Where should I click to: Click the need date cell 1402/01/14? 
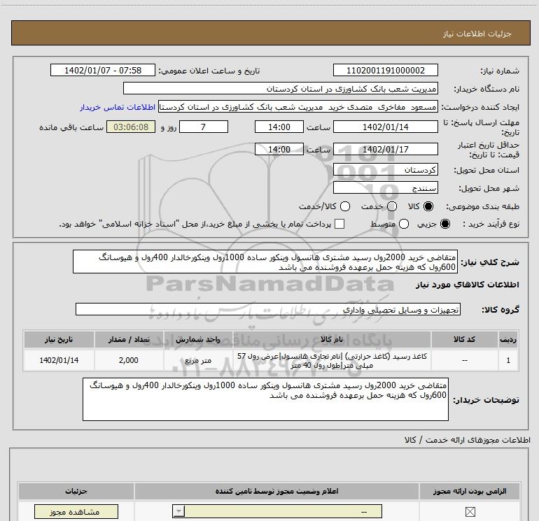(x=59, y=360)
